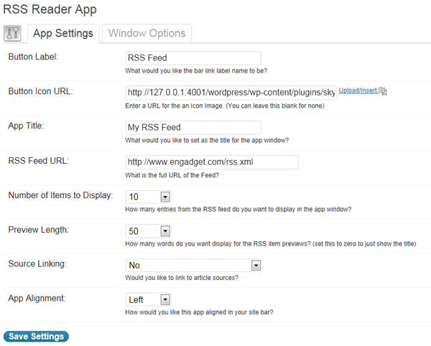Image resolution: width=431 pixels, height=346 pixels.
Task: Open the App Alignment dropdown
Action: pyautogui.click(x=165, y=299)
